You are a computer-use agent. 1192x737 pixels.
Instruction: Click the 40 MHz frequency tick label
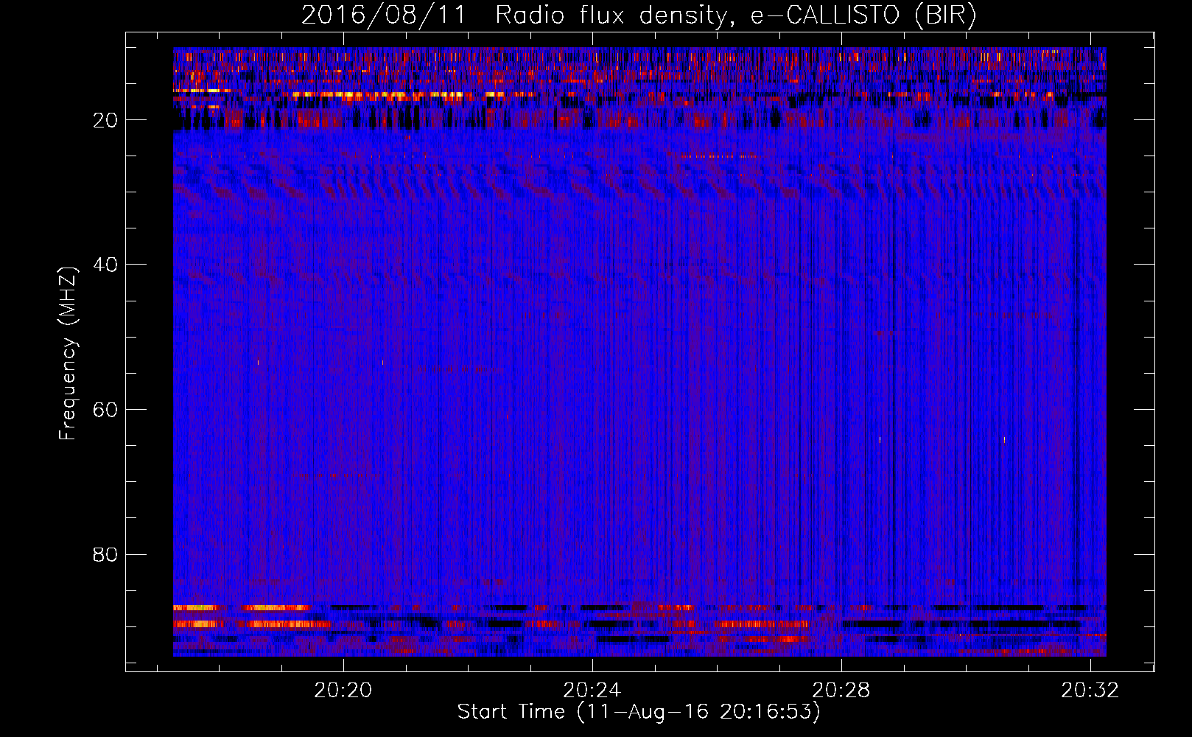coord(105,265)
